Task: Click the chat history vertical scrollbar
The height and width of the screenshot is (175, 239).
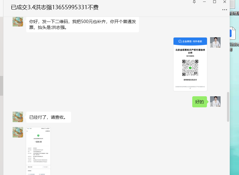Action: click(228, 106)
